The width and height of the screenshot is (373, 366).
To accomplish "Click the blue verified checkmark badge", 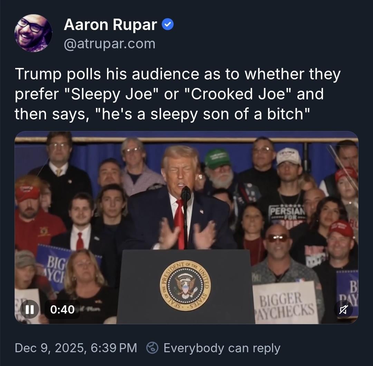I will (168, 24).
